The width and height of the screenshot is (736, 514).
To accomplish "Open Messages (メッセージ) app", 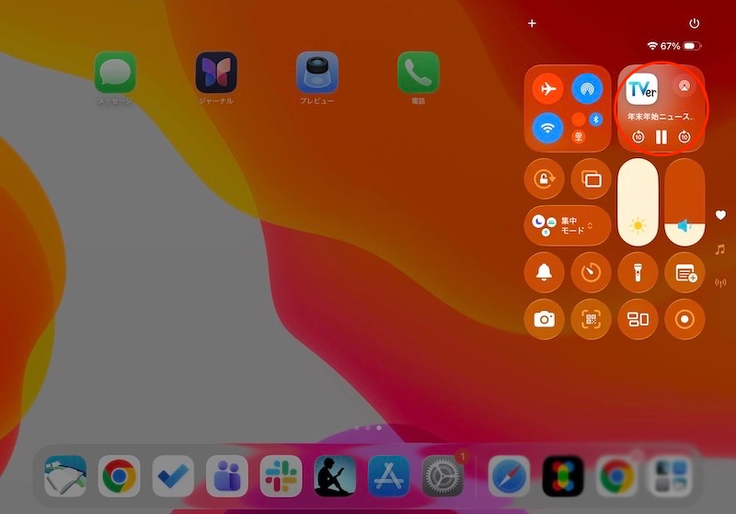I will point(115,73).
